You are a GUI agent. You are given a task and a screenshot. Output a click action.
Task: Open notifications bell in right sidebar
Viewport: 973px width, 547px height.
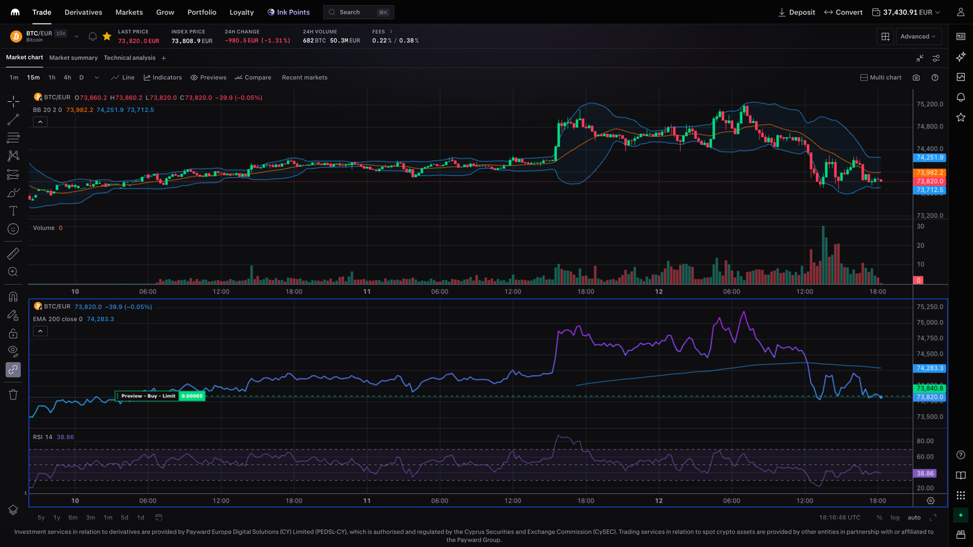point(961,97)
